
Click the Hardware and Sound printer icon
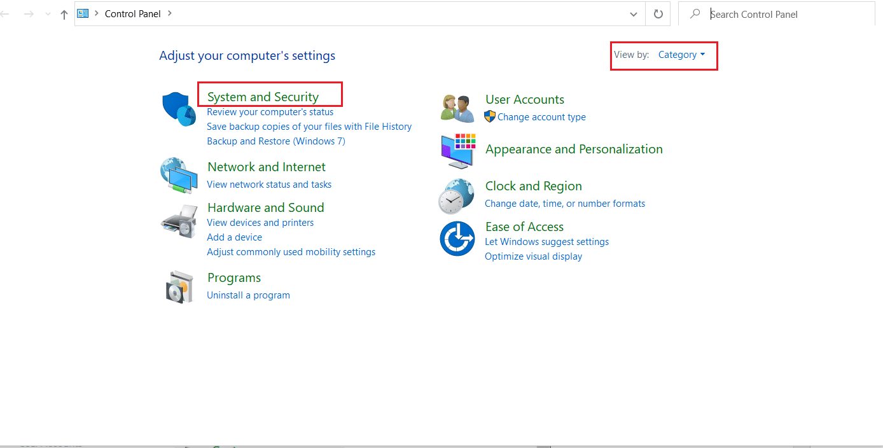pyautogui.click(x=178, y=221)
